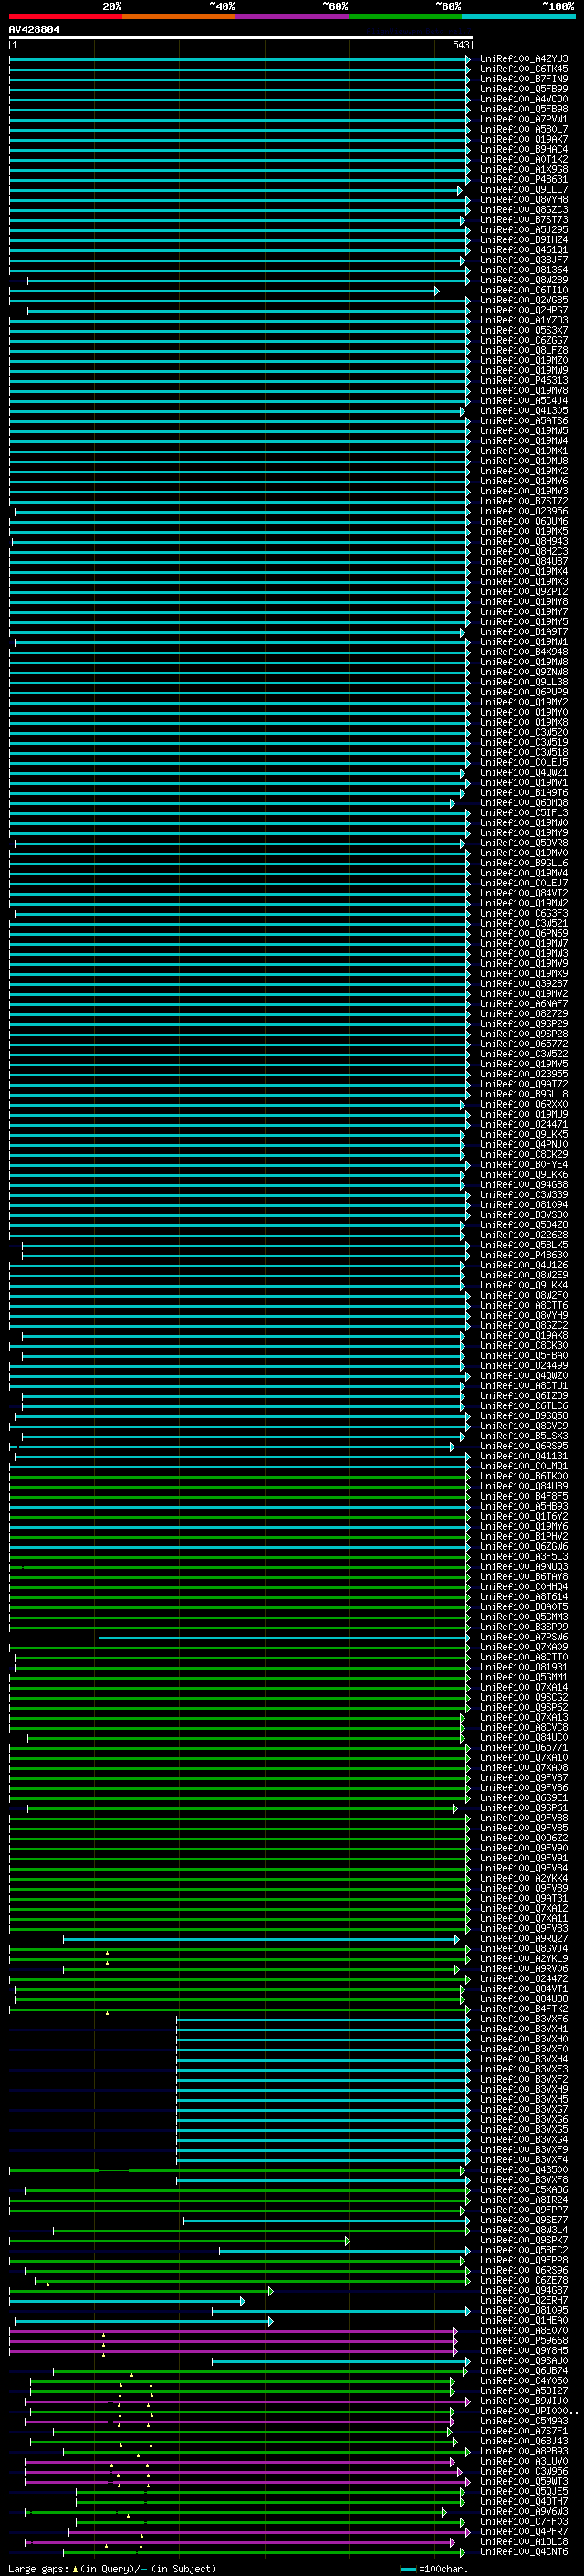
Task: Click the UniRef100_Q8W2B9 label
Action: (524, 280)
